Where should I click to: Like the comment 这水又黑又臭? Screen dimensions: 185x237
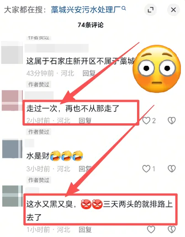[x=151, y=230]
